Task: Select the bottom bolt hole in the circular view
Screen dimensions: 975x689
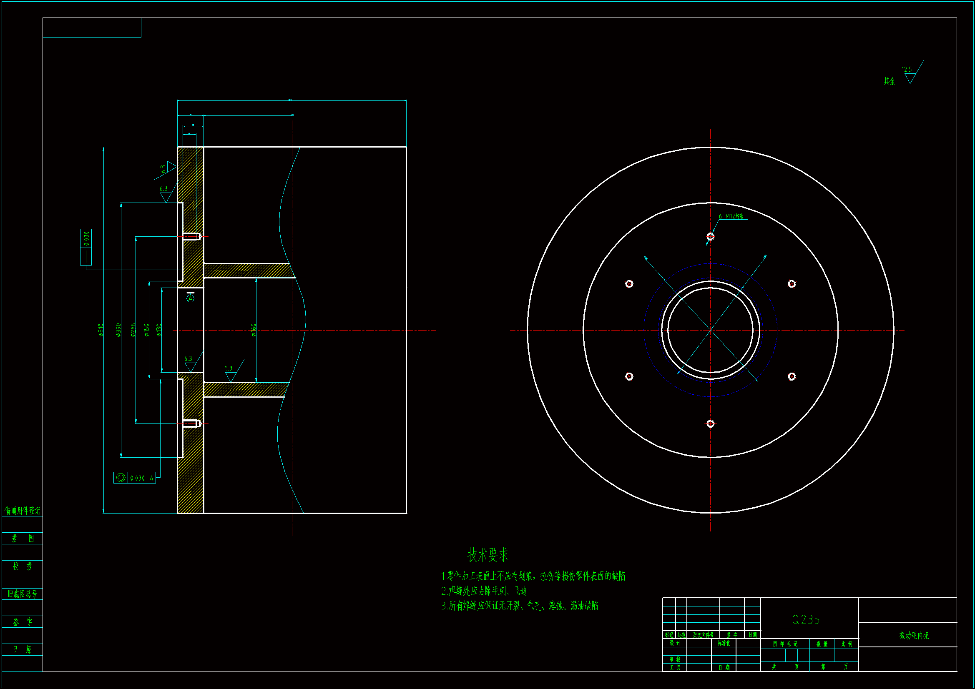Action: coord(711,423)
